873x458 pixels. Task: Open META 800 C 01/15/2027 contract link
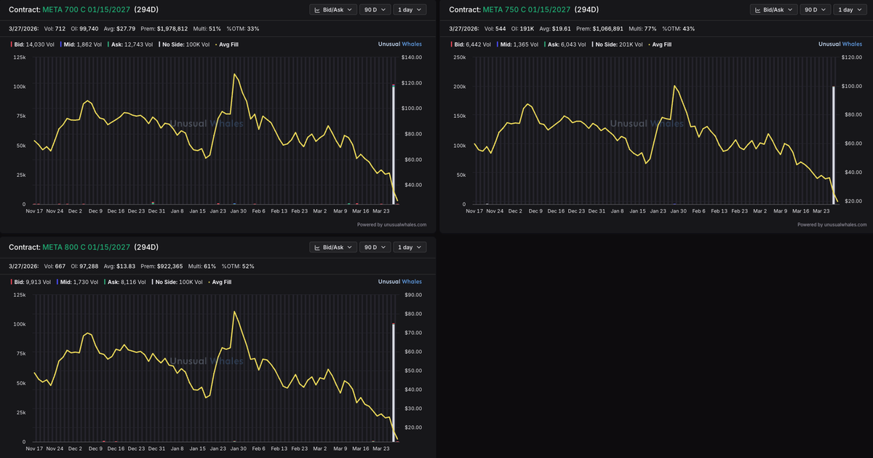[x=87, y=247]
